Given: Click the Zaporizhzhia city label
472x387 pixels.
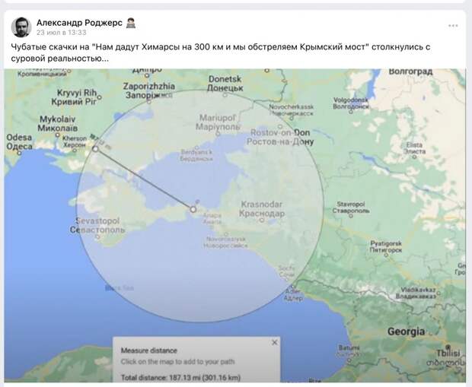Looking at the screenshot, I should (x=148, y=90).
